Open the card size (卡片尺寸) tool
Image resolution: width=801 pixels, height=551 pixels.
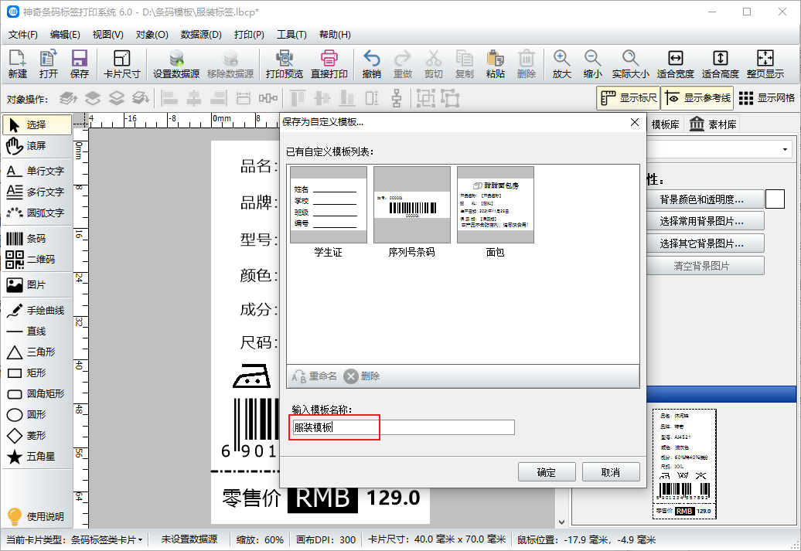point(121,64)
